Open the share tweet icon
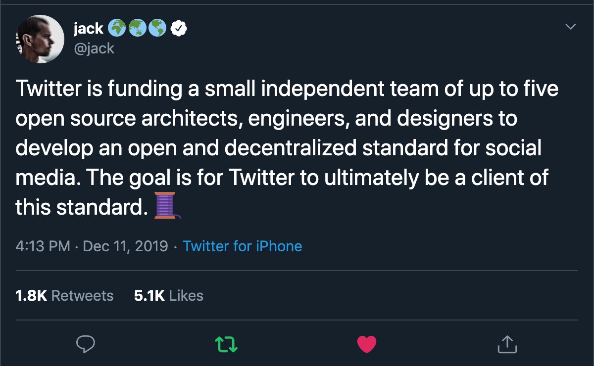This screenshot has width=594, height=366. [x=507, y=344]
